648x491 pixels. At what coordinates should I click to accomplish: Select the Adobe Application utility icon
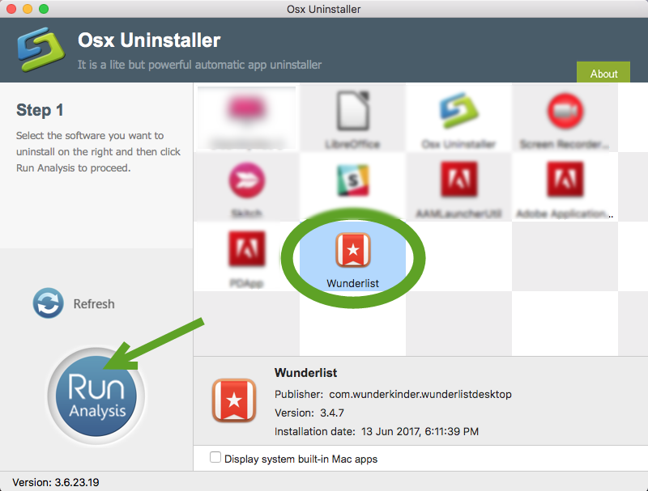[565, 186]
